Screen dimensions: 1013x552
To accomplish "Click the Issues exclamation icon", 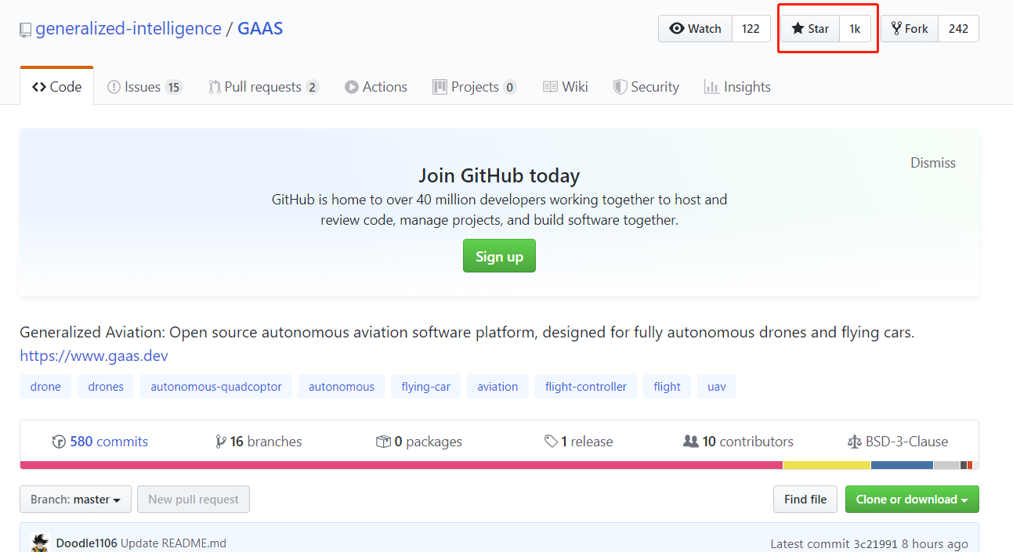I will 114,87.
